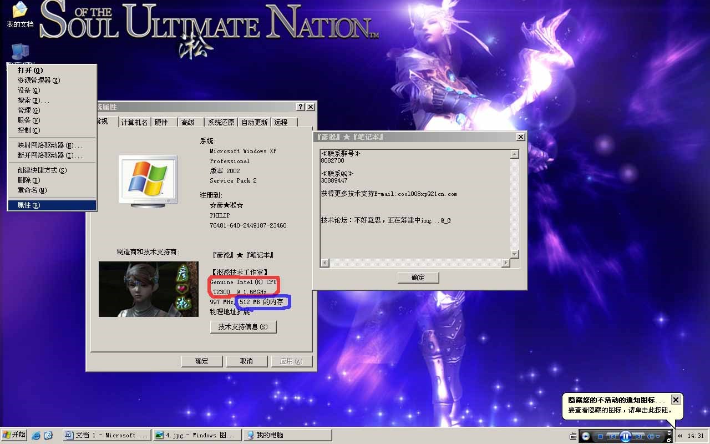
Task: Switch to the 计算机名 tab
Action: click(135, 123)
